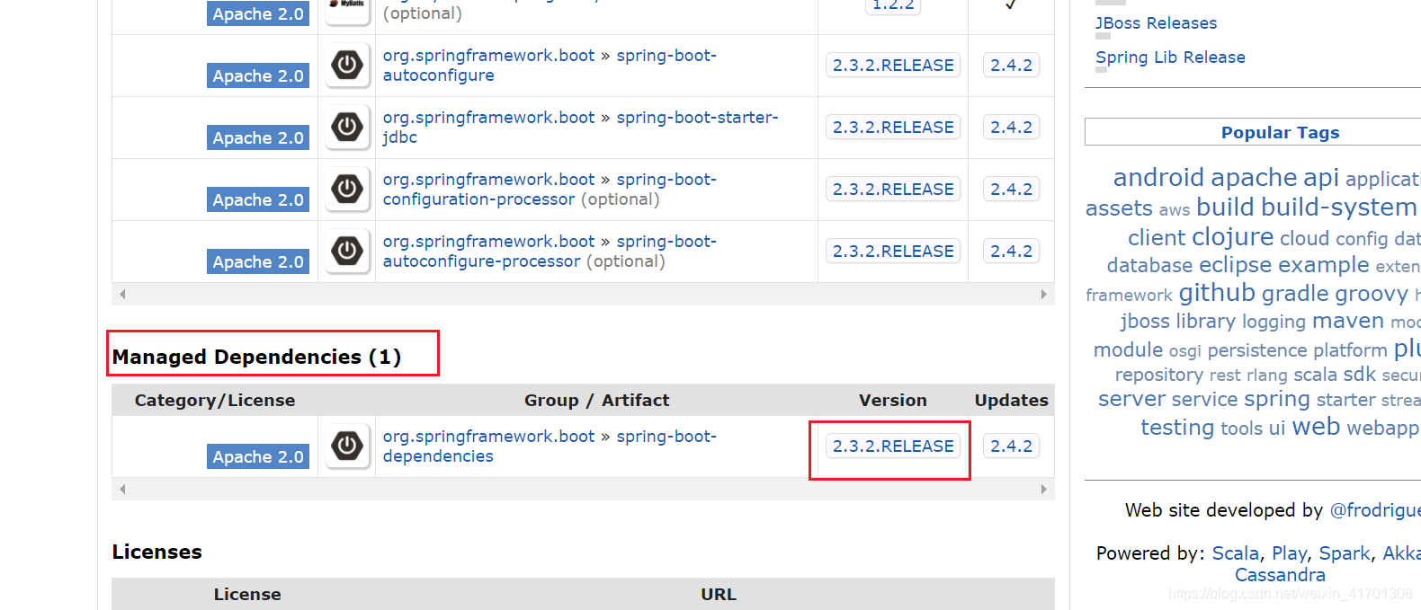This screenshot has height=610, width=1421.
Task: Open org.springframework.boot group in starter-jdbc row
Action: point(488,118)
